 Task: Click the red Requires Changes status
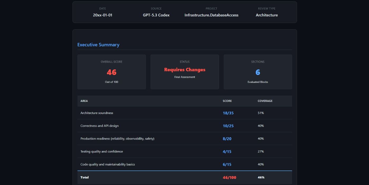coord(184,70)
